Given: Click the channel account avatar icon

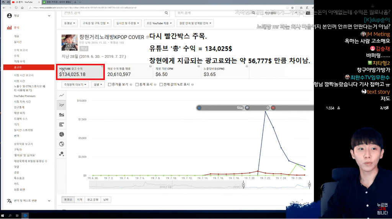Looking at the screenshot, I should (9, 16).
